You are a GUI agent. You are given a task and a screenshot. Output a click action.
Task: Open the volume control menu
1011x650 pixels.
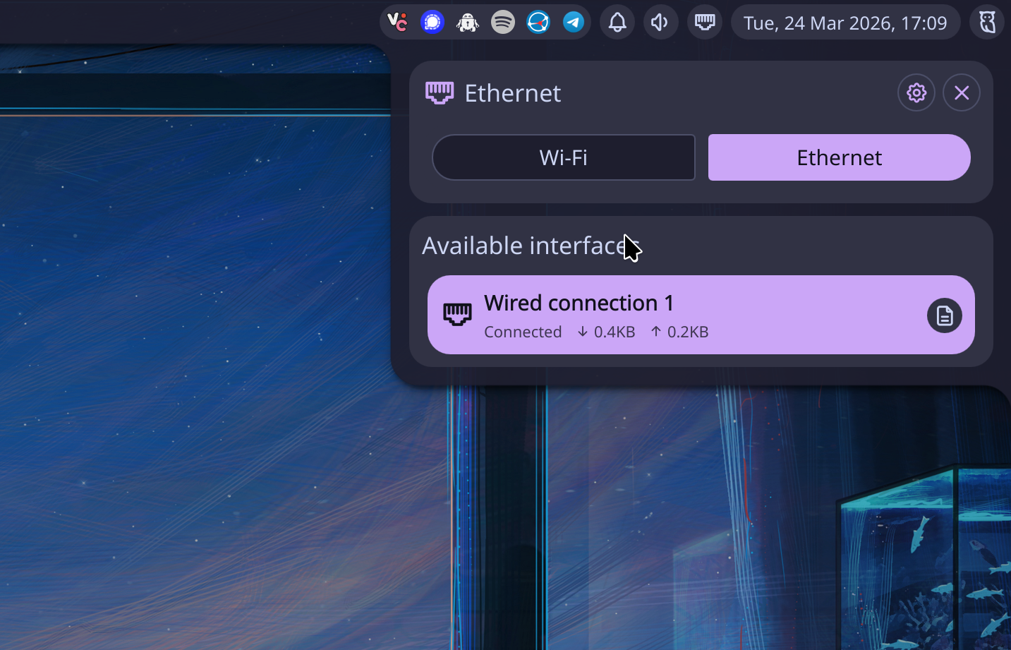click(x=660, y=22)
